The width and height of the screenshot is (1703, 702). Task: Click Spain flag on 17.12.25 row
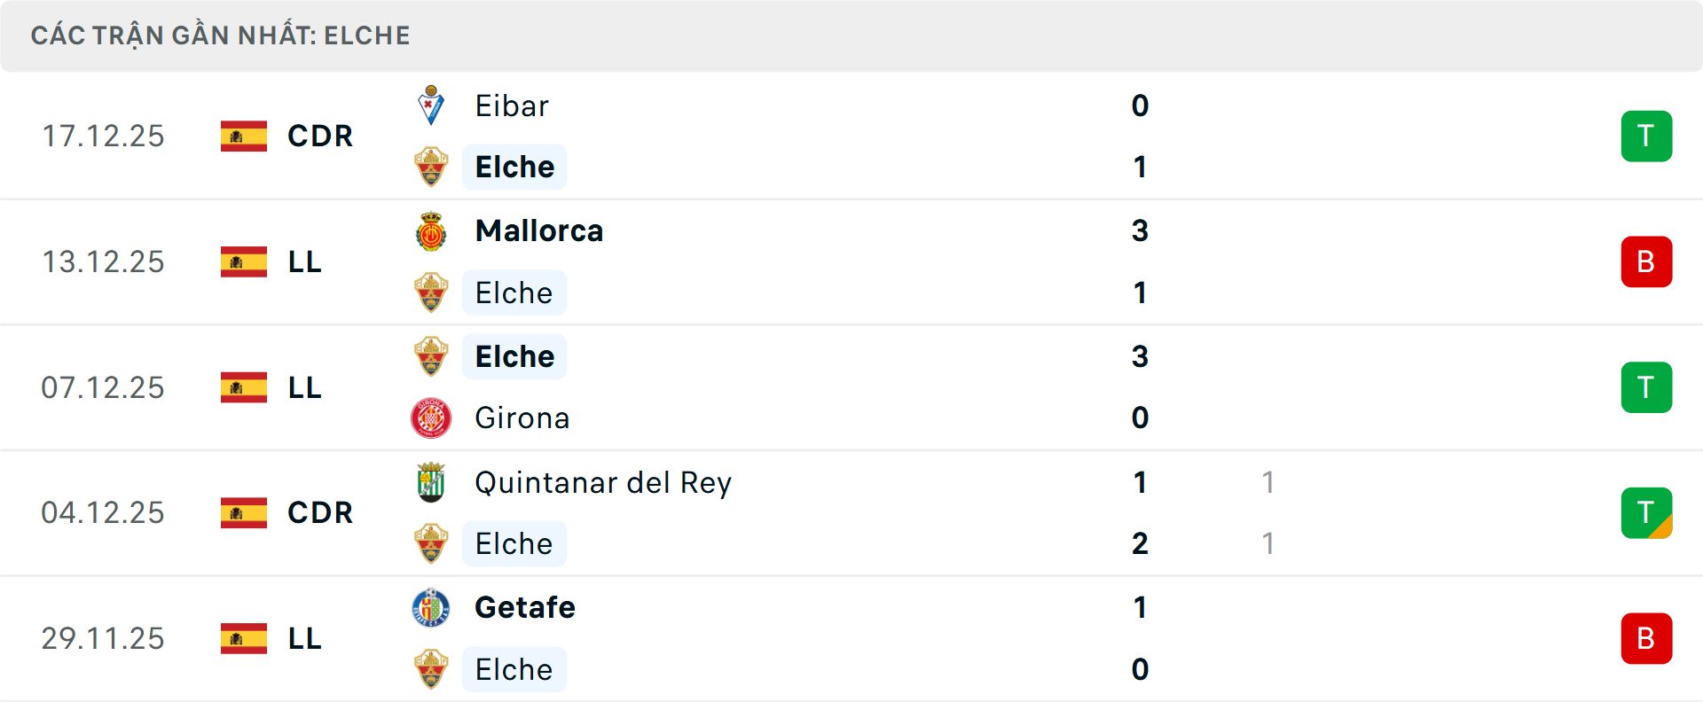tap(244, 136)
